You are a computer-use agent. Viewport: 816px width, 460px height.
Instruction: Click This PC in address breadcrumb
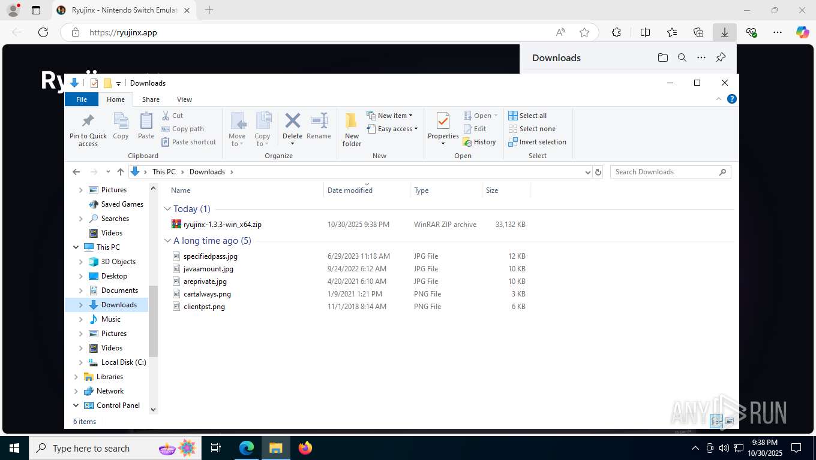(164, 172)
